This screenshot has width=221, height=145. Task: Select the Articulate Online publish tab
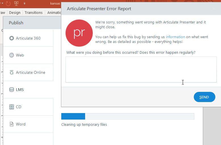(x=30, y=72)
